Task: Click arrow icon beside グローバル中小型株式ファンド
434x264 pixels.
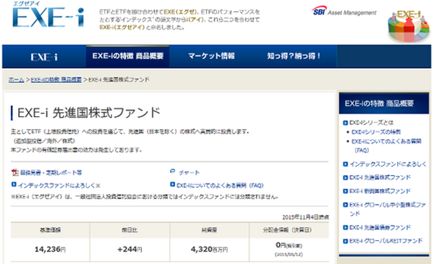Action: (345, 205)
